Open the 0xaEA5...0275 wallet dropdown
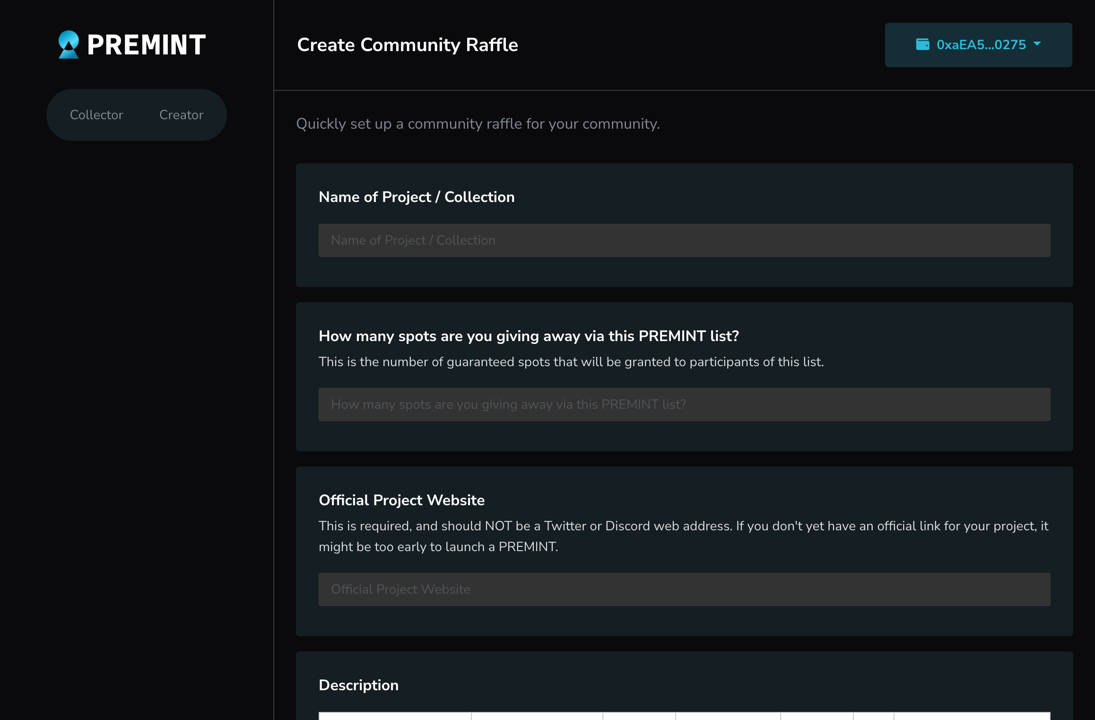1095x720 pixels. (978, 45)
